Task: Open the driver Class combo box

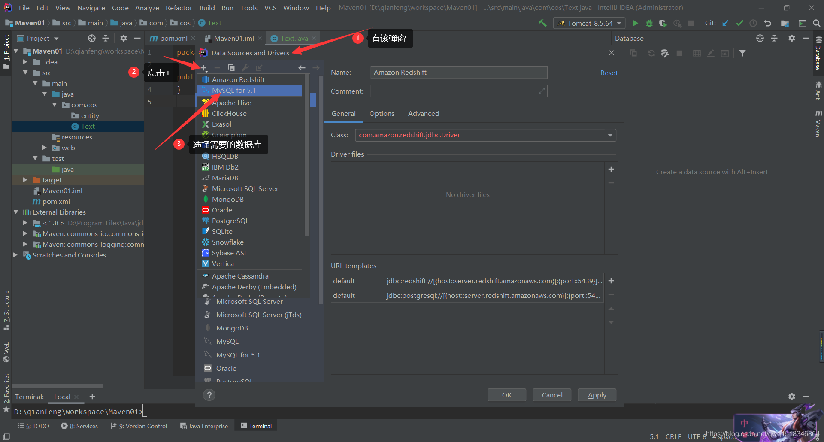Action: (x=485, y=135)
